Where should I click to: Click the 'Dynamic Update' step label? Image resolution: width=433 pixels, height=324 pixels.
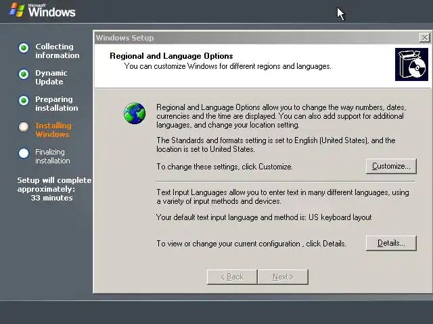pos(51,78)
